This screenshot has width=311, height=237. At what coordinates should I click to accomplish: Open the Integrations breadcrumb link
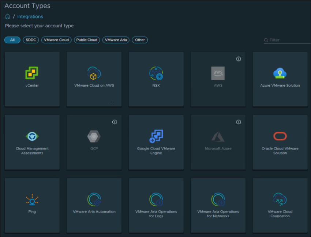click(x=30, y=16)
